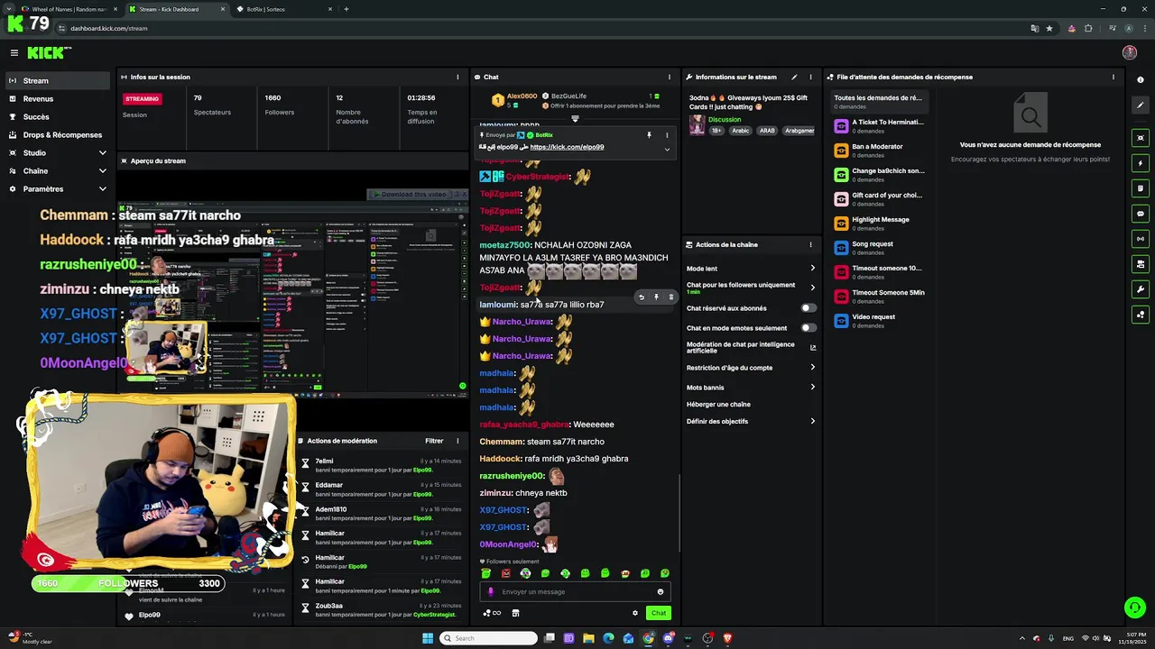Click the Windows taskbar Search box

(x=488, y=638)
